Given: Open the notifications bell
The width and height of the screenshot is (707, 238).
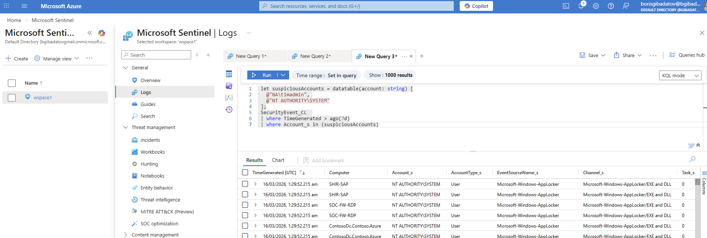Looking at the screenshot, I should (581, 6).
